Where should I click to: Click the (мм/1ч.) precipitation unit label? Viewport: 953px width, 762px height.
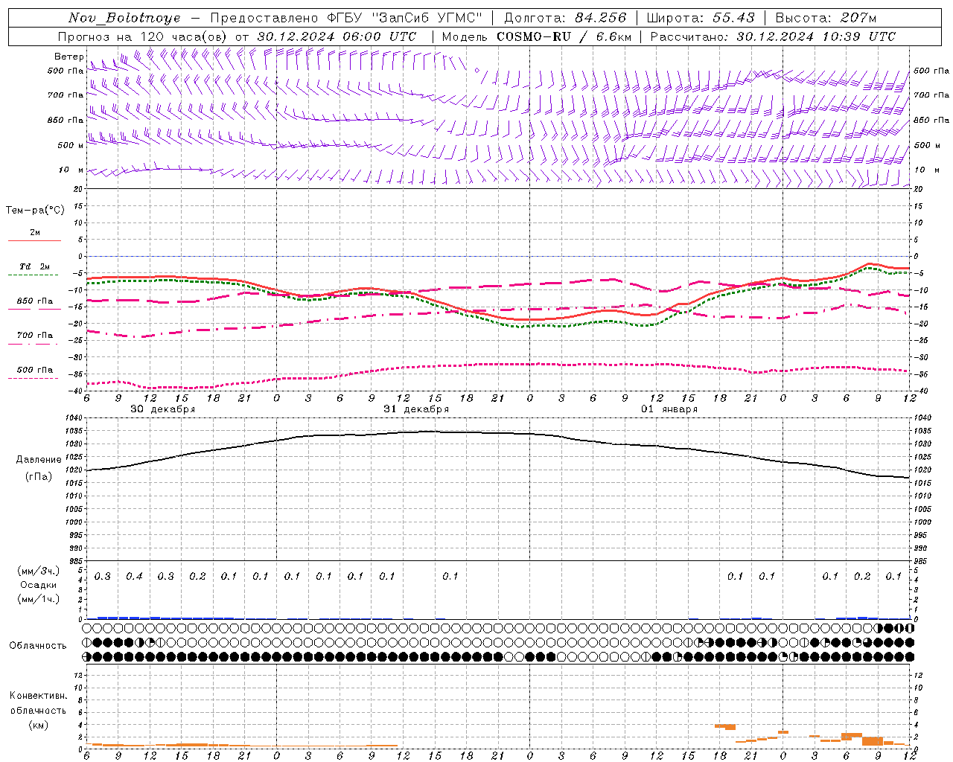click(x=38, y=599)
